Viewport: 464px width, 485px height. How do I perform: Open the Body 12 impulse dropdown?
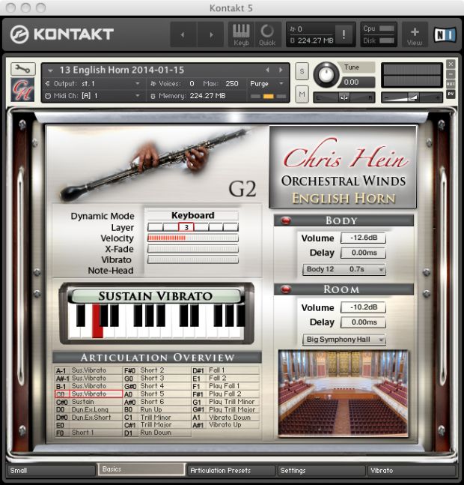(344, 269)
